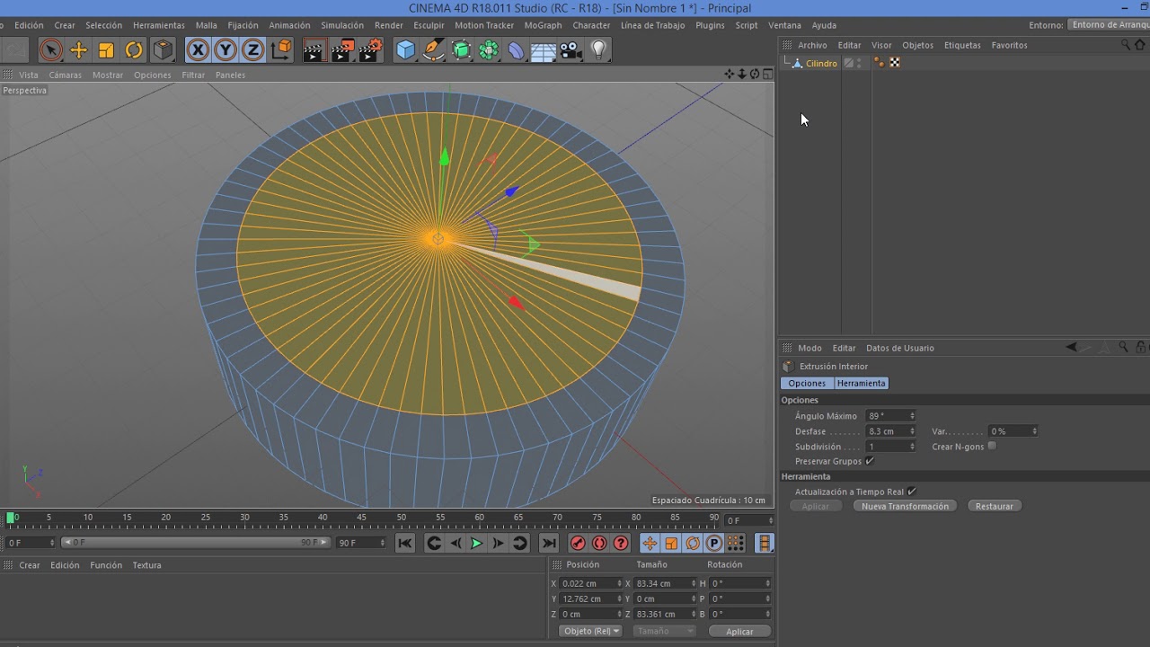Toggle Y axis lock
This screenshot has width=1150, height=647.
[x=226, y=50]
